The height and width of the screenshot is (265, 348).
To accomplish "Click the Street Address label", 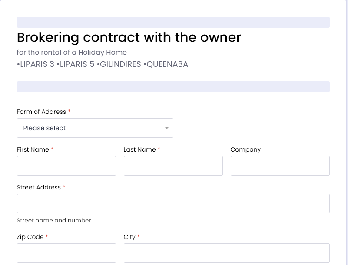I will point(39,187).
